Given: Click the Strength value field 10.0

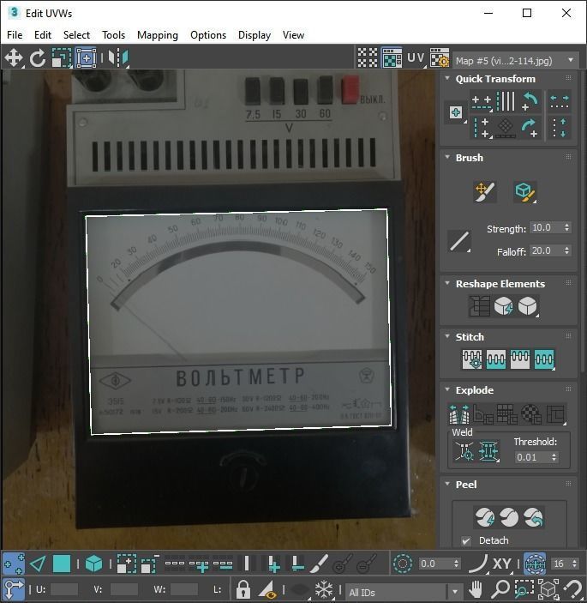Looking at the screenshot, I should (546, 227).
